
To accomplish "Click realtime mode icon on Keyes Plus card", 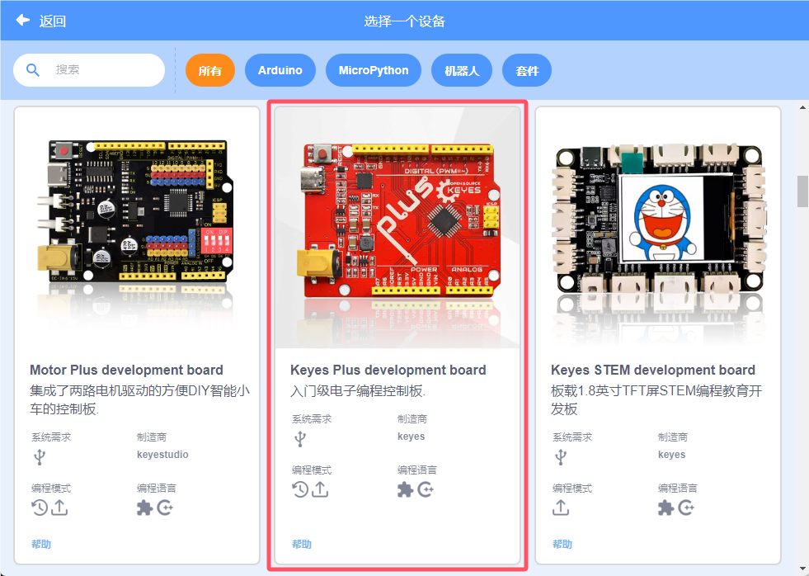I will [300, 489].
